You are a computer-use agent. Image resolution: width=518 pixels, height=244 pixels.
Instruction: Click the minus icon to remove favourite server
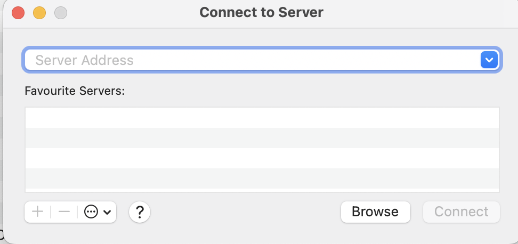pos(64,212)
